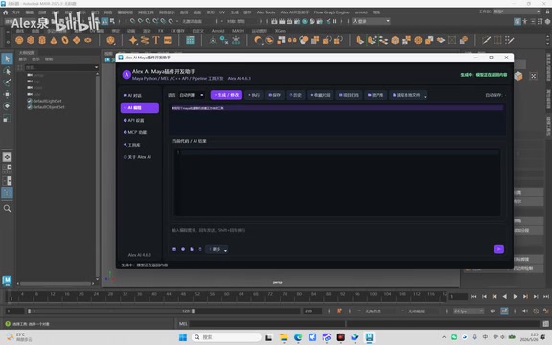Open Microsoft Edge from the taskbar
Screen dimensions: 552x345
pyautogui.click(x=298, y=337)
